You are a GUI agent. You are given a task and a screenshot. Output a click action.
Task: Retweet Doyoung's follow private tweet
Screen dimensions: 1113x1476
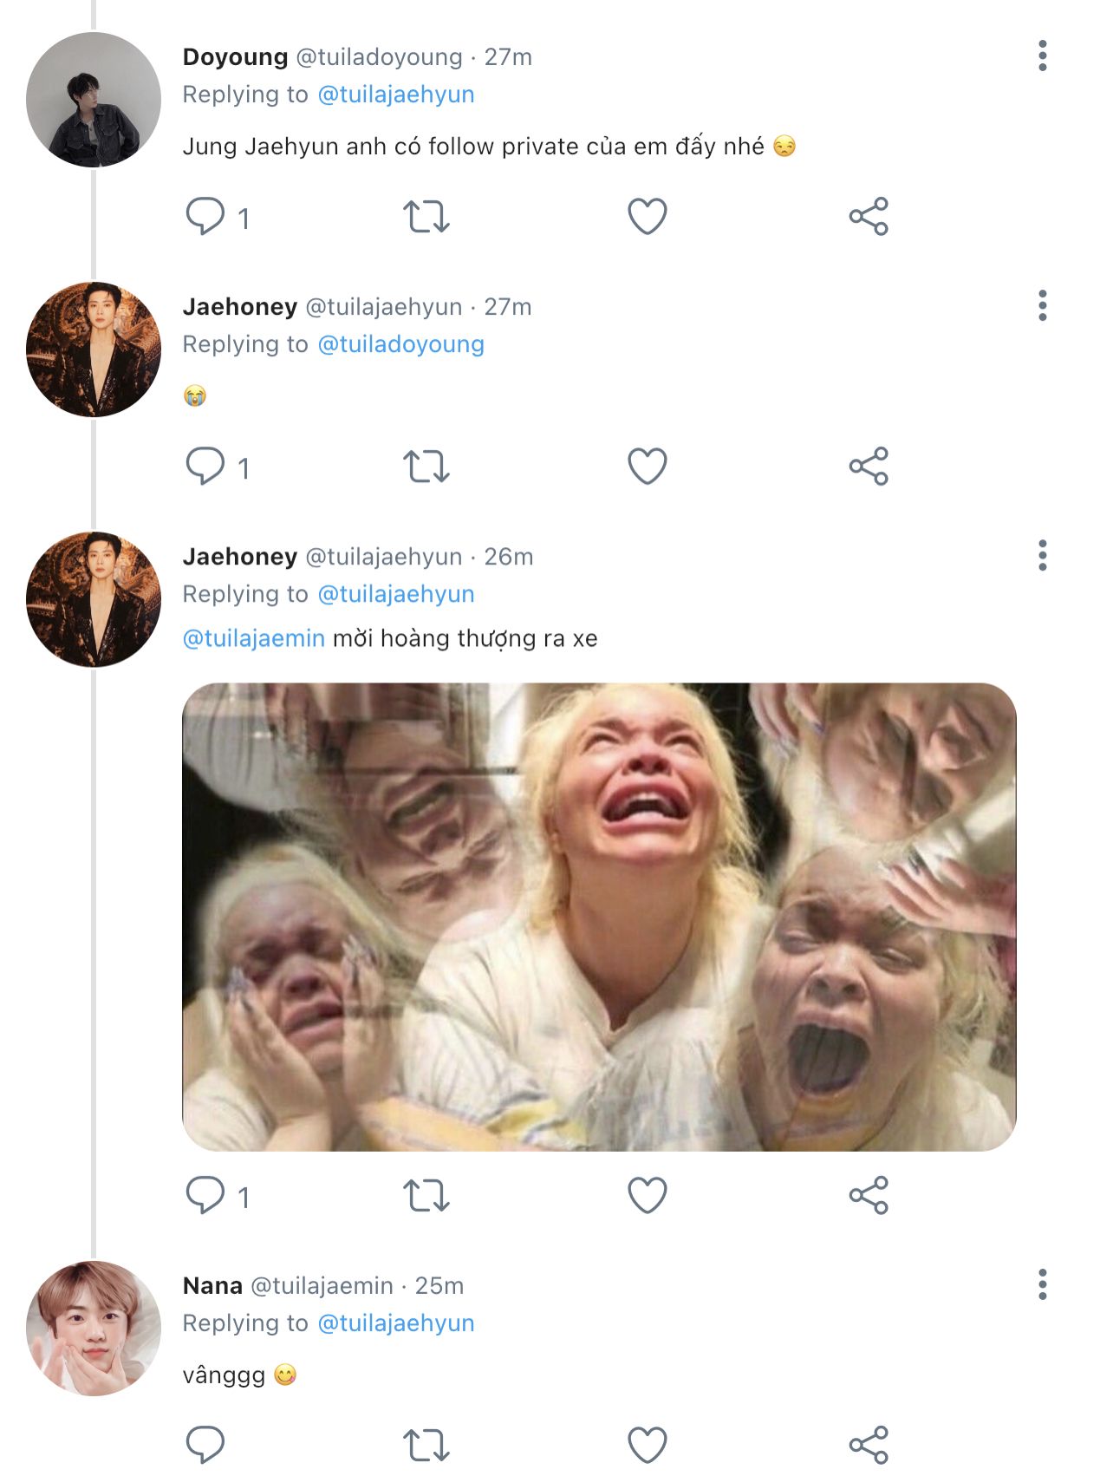(x=426, y=216)
